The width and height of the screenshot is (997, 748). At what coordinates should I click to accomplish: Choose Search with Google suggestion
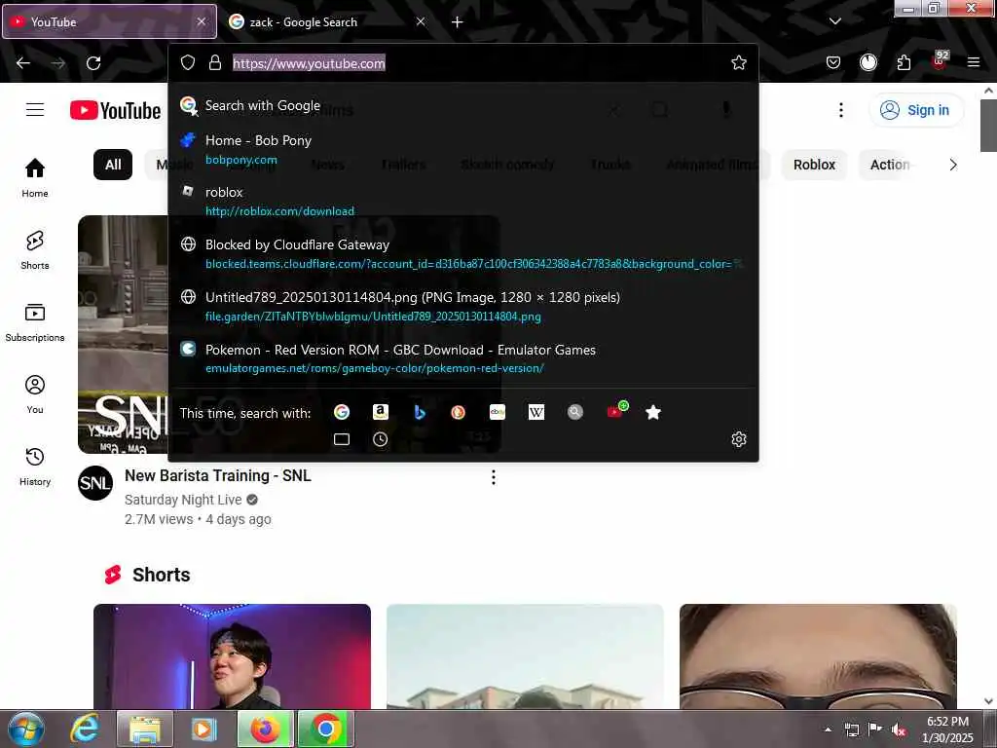pos(462,105)
